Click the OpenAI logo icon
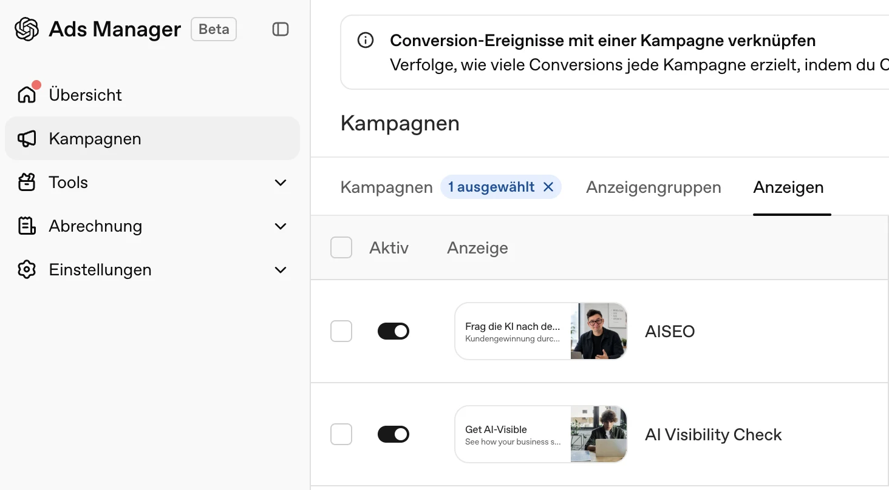 27,29
